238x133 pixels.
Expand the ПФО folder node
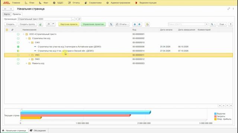click(29, 59)
